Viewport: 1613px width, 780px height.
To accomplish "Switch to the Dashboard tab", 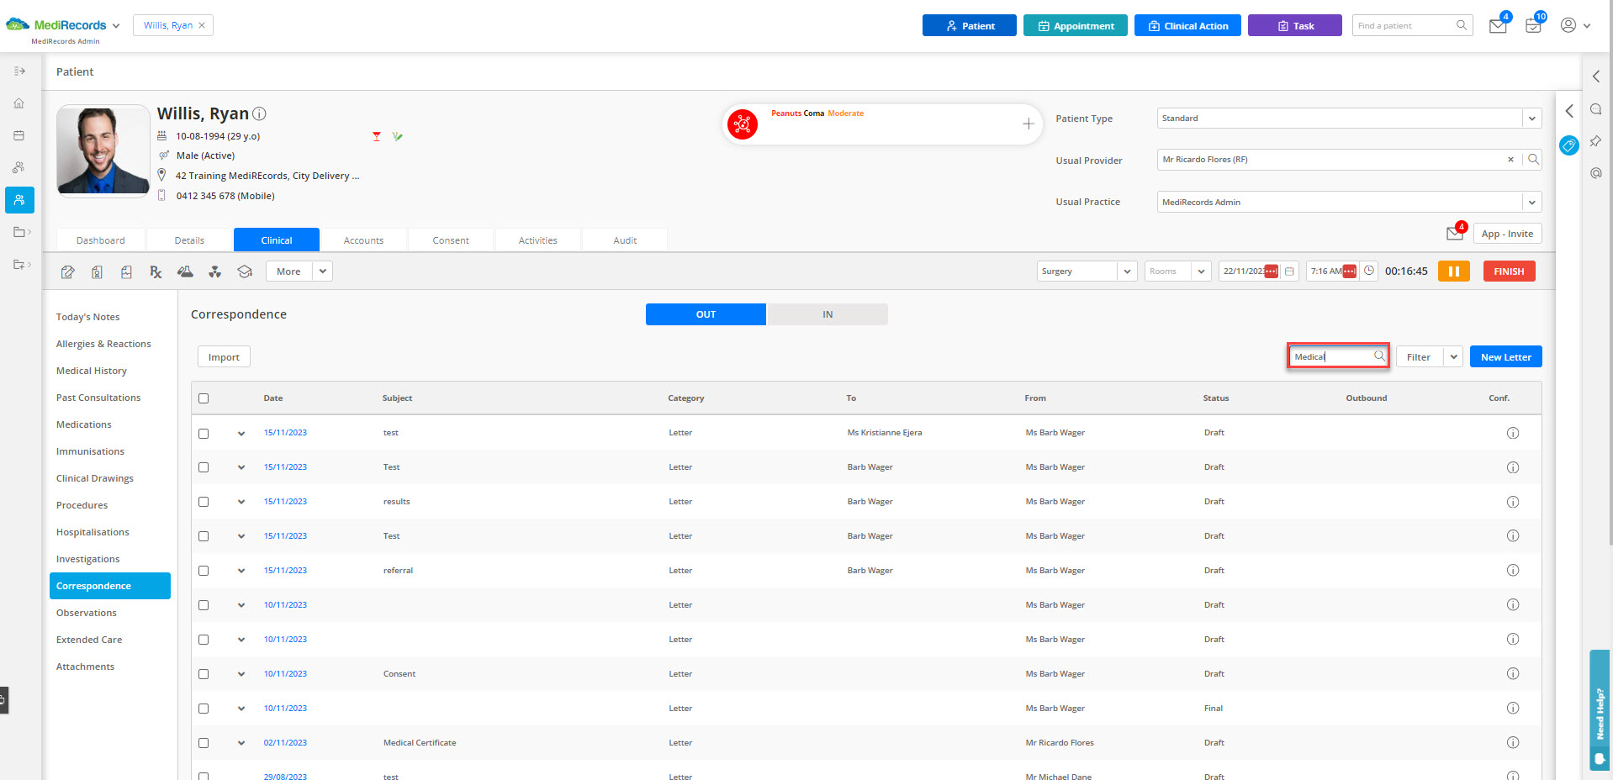I will 101,240.
